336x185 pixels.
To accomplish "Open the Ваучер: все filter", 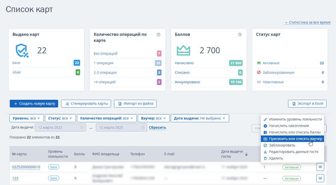I will point(154,118).
